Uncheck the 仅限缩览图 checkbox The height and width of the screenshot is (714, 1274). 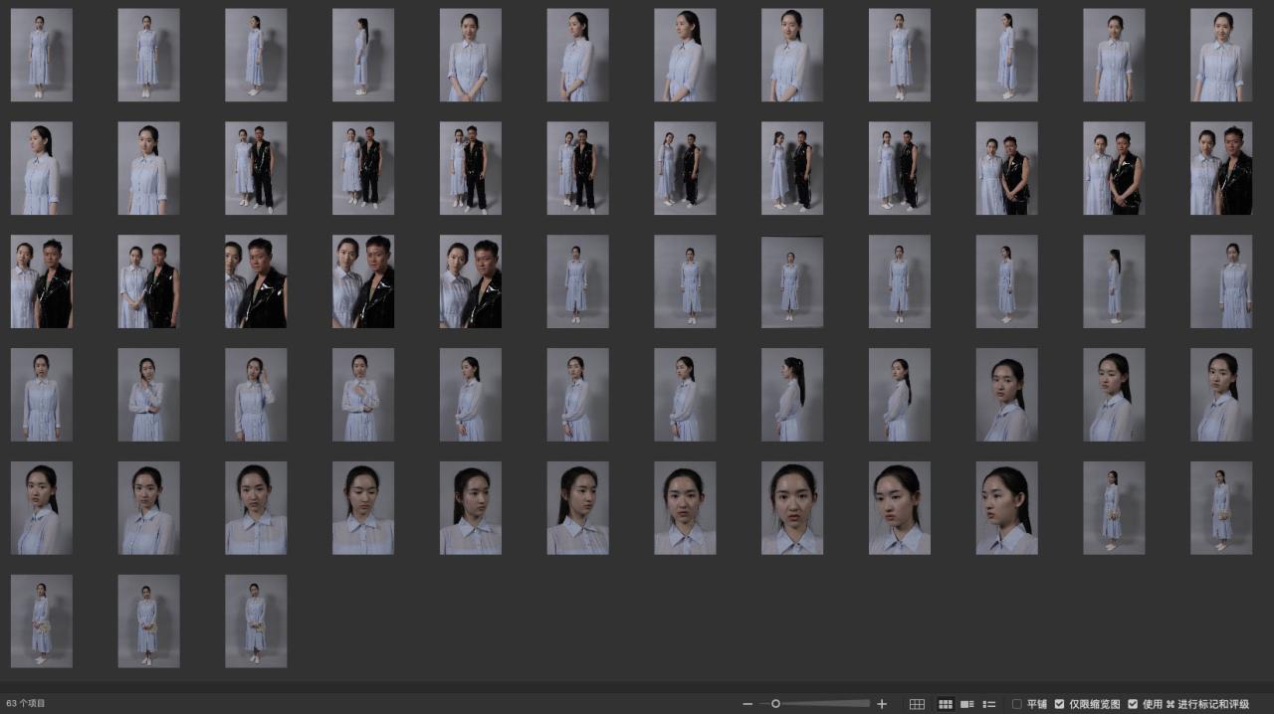pyautogui.click(x=1060, y=704)
